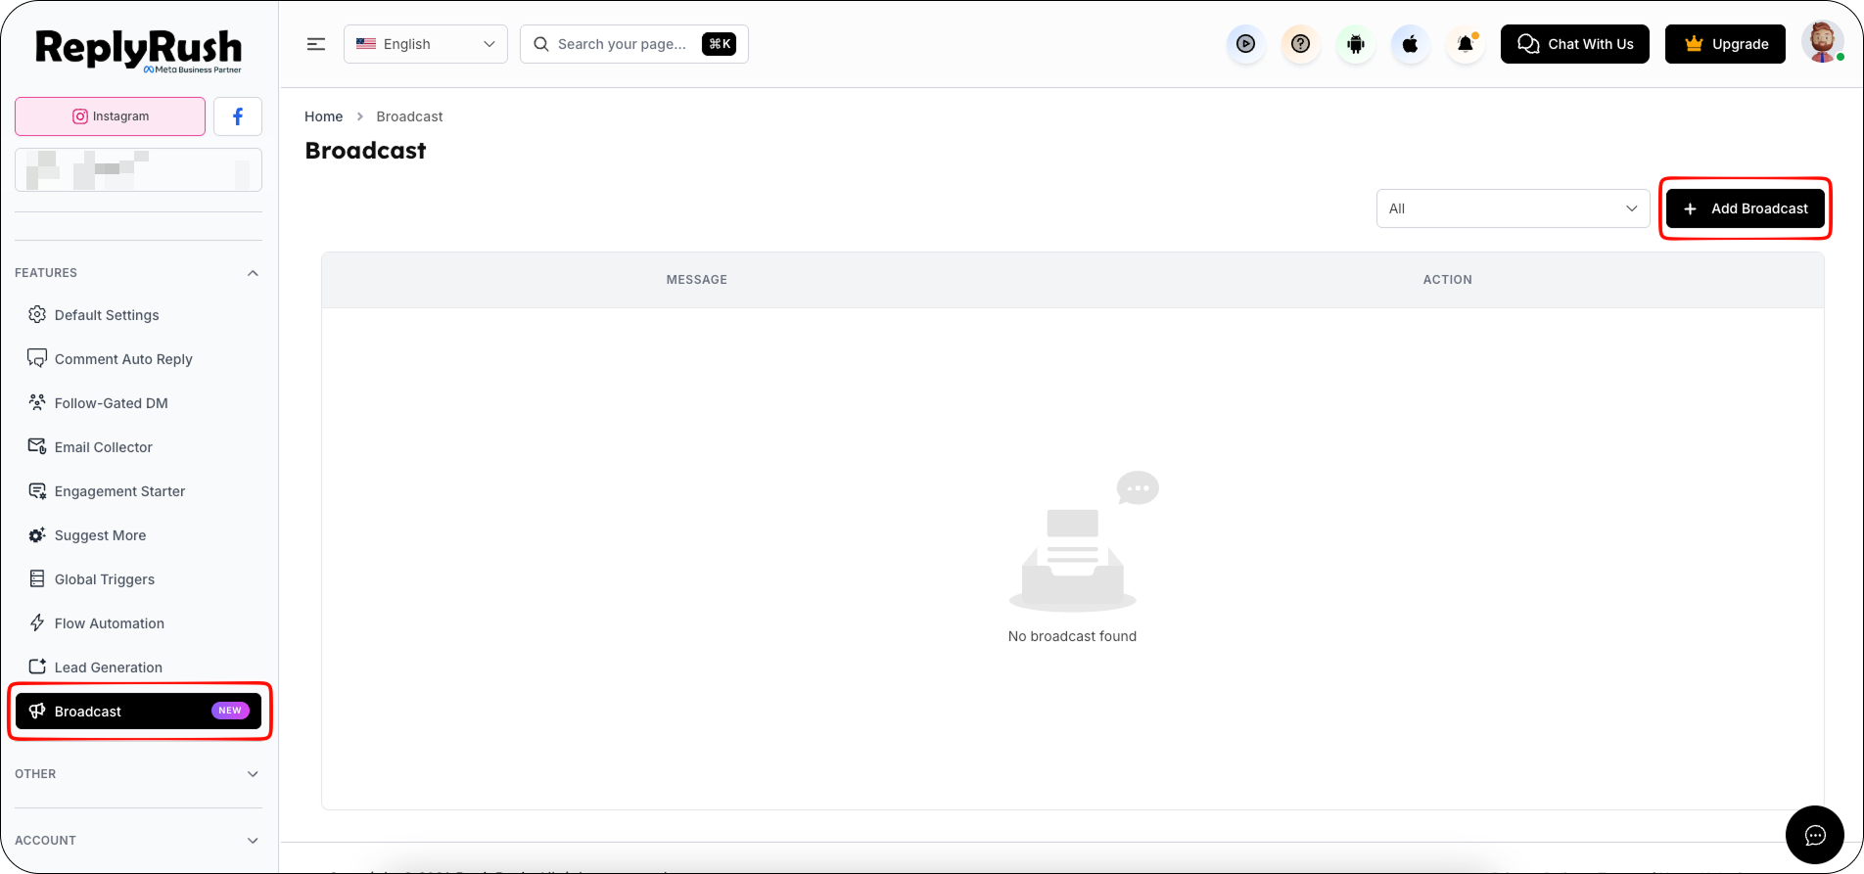
Task: Open the user profile avatar
Action: click(x=1822, y=43)
